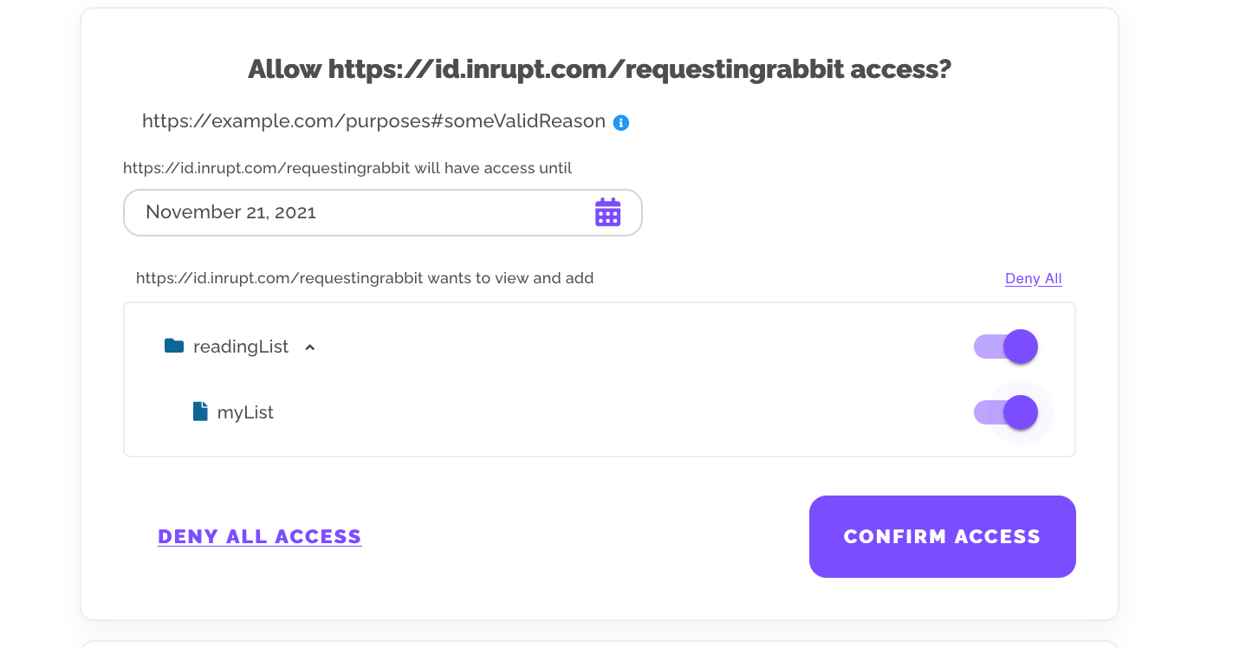Image resolution: width=1239 pixels, height=648 pixels.
Task: Toggle access for myList file
Action: pos(1006,412)
